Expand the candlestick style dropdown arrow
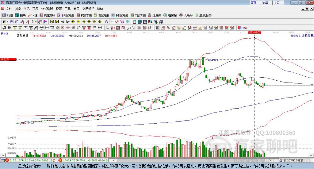Image resolution: width=314 pixels, height=169 pixels. pos(36,22)
